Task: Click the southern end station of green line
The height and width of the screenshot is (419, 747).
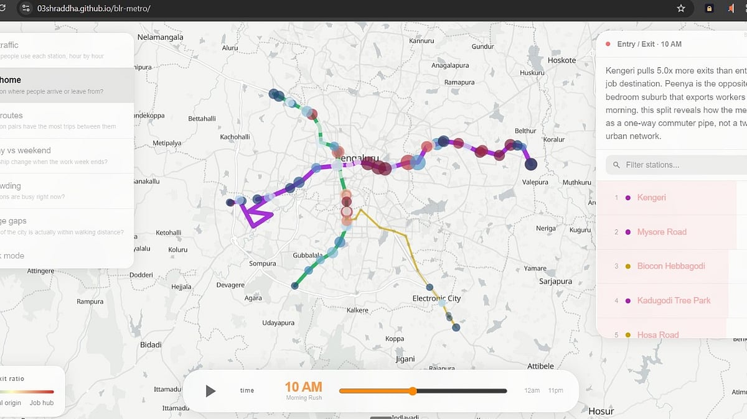Action: 295,286
